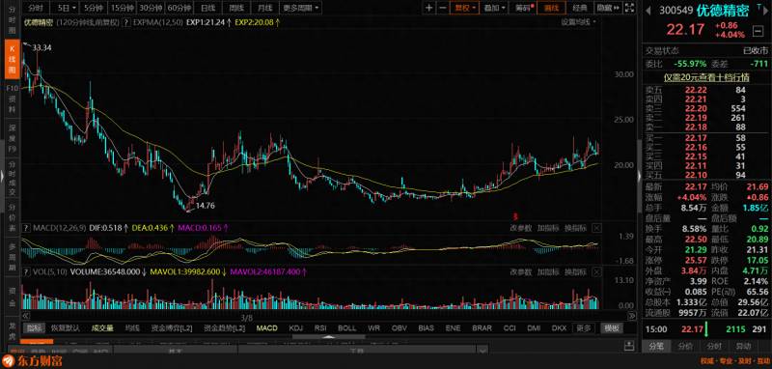Click the help question mark beside EXPMA

(126, 22)
